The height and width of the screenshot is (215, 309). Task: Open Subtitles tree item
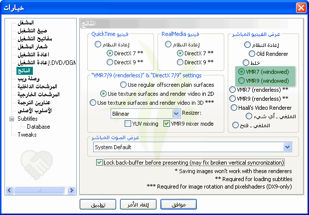tap(27, 119)
